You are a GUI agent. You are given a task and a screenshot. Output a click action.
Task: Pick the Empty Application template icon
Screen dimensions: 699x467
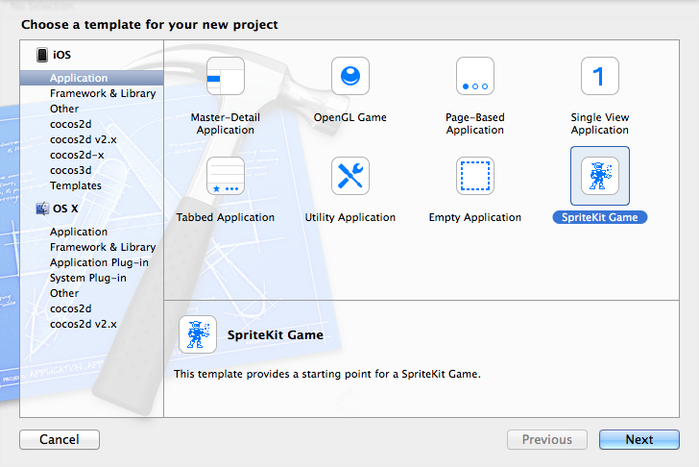click(x=475, y=176)
